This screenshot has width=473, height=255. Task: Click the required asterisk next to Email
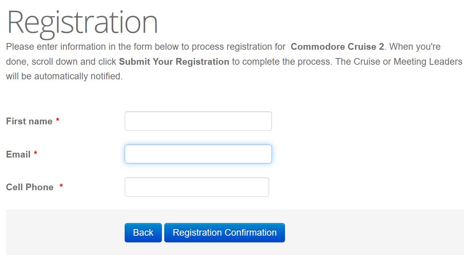tap(36, 154)
